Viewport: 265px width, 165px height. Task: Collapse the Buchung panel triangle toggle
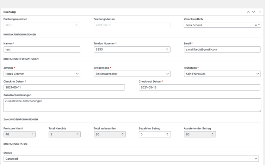click(x=260, y=12)
